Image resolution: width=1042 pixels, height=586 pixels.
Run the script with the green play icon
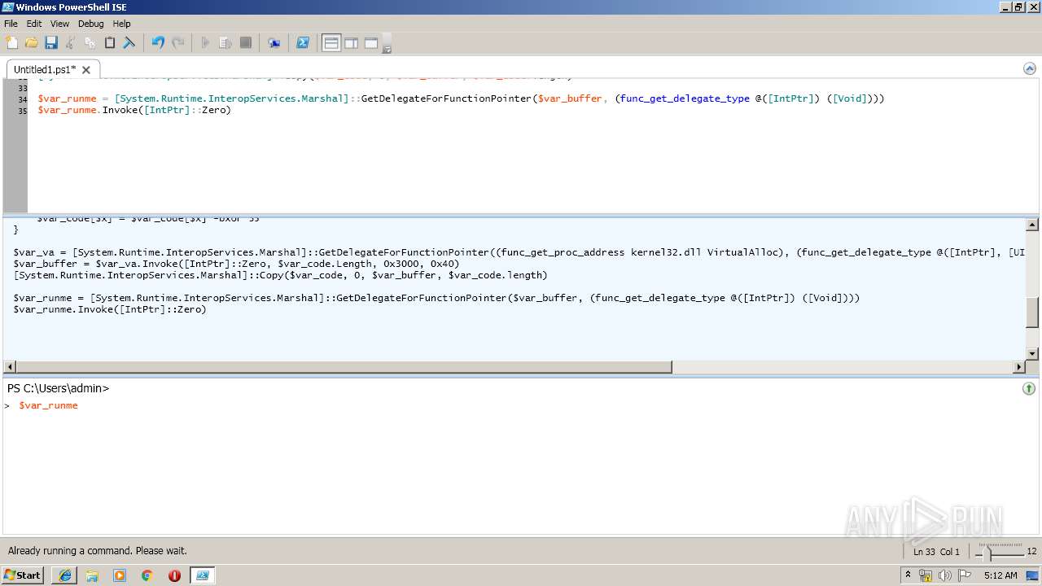(205, 42)
